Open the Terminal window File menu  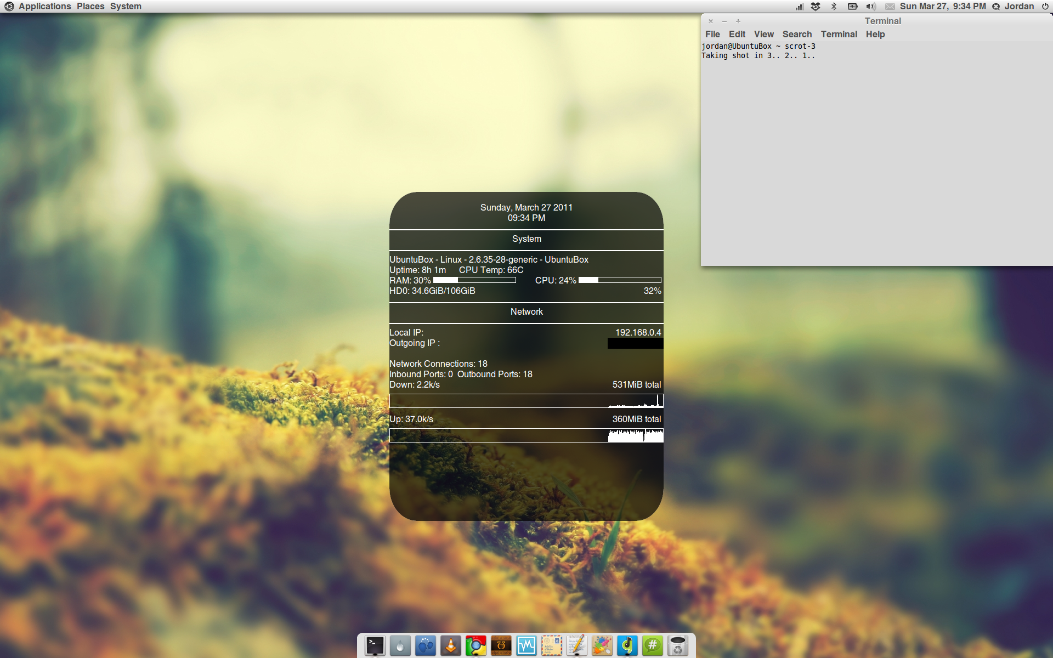coord(712,34)
